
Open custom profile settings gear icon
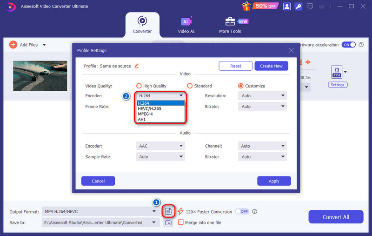[x=168, y=211]
